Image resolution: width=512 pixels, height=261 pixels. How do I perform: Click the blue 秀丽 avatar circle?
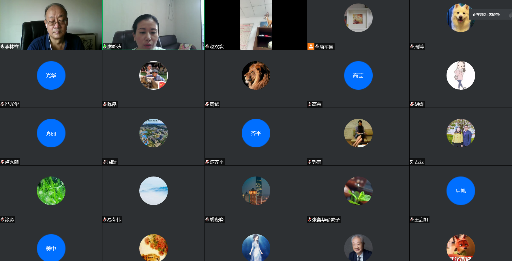[51, 133]
